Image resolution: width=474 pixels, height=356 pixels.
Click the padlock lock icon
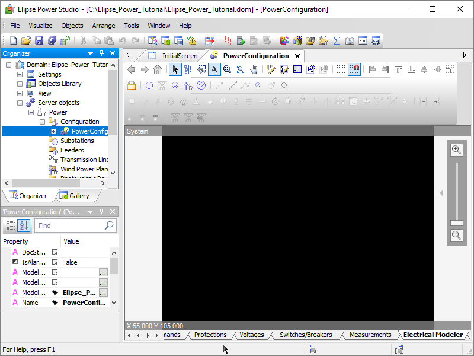[x=132, y=85]
